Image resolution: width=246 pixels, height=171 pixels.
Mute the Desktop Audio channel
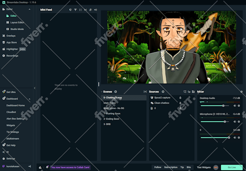pos(235,106)
